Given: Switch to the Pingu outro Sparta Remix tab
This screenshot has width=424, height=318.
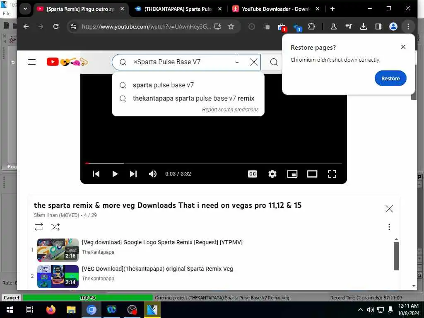Looking at the screenshot, I should 81,9.
